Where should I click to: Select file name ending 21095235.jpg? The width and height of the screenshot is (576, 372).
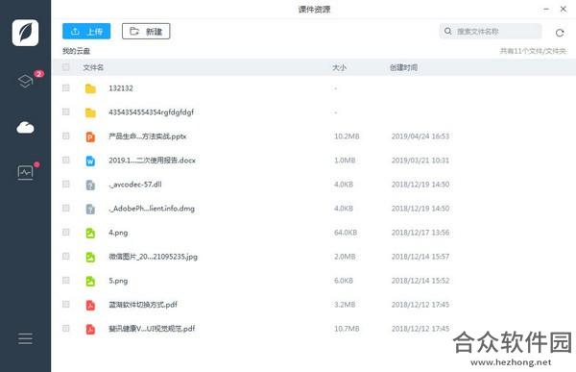[154, 257]
